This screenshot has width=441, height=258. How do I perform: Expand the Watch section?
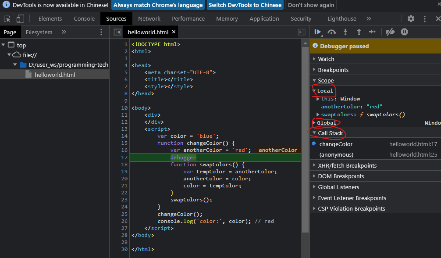pos(326,59)
